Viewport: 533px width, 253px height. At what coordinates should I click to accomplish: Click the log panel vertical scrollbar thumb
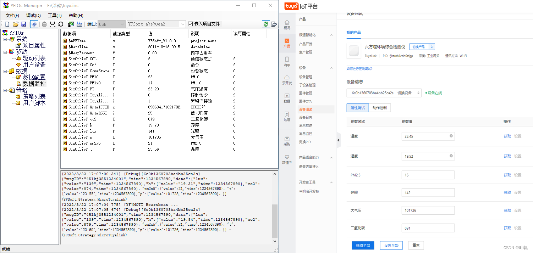pos(275,221)
